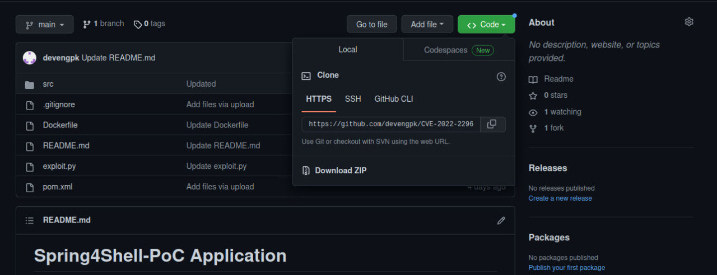Open the README.md header filename link

click(x=67, y=220)
